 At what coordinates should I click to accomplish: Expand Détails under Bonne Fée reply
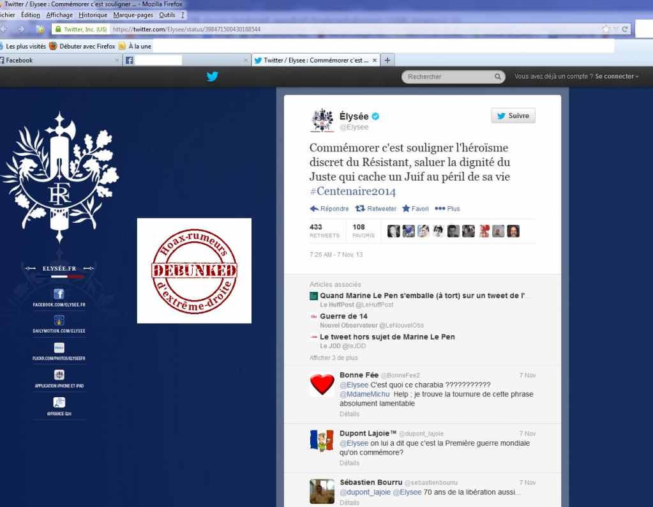click(349, 414)
